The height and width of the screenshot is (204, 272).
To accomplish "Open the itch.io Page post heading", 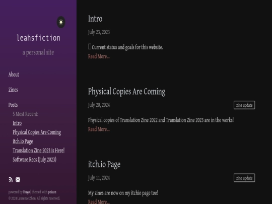I will [104, 164].
